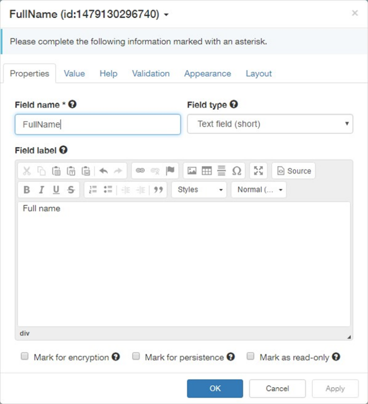Enable Mark for encryption
Screen dimensions: 368x404
click(x=24, y=356)
